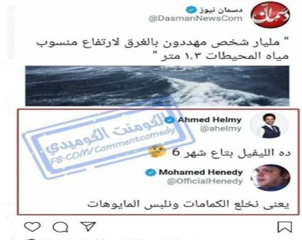Select the Ahmed Helmy display name
Viewport: 302px width, 240px height.
tap(209, 120)
